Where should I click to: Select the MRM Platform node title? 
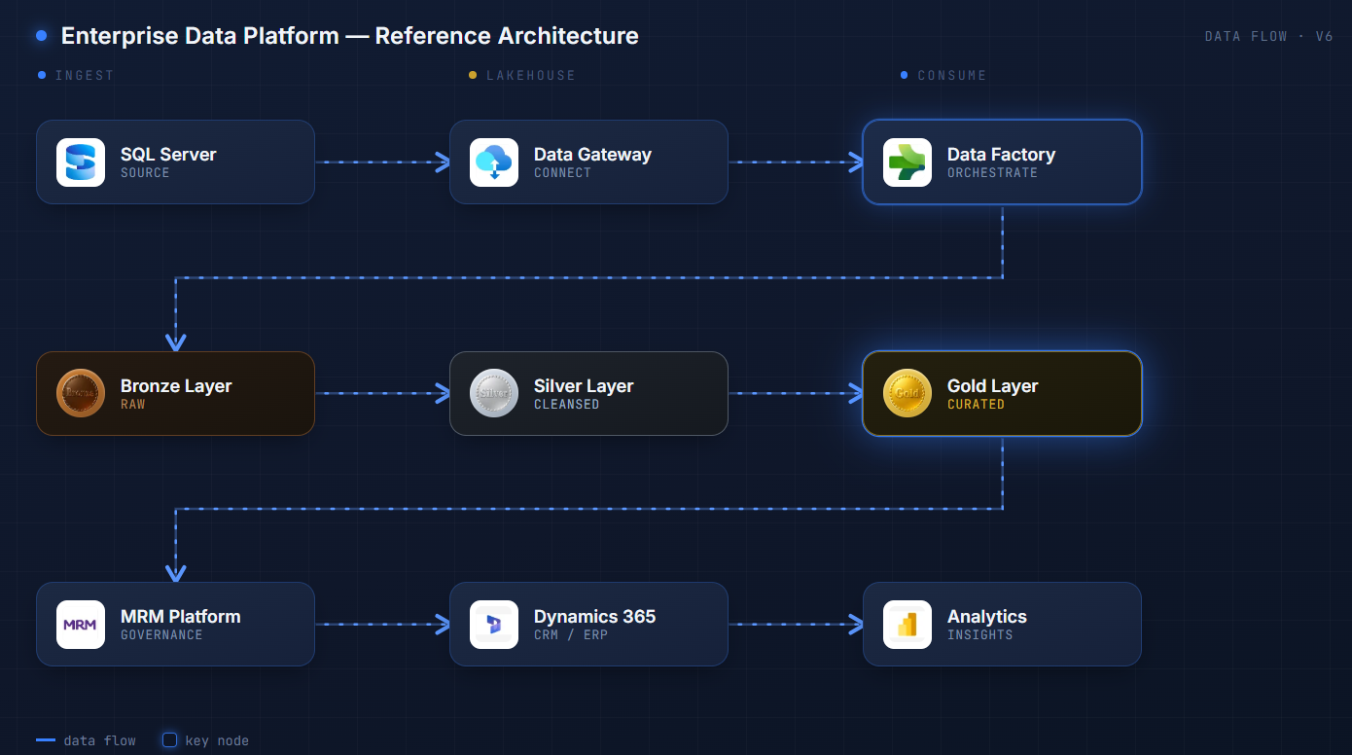(180, 617)
